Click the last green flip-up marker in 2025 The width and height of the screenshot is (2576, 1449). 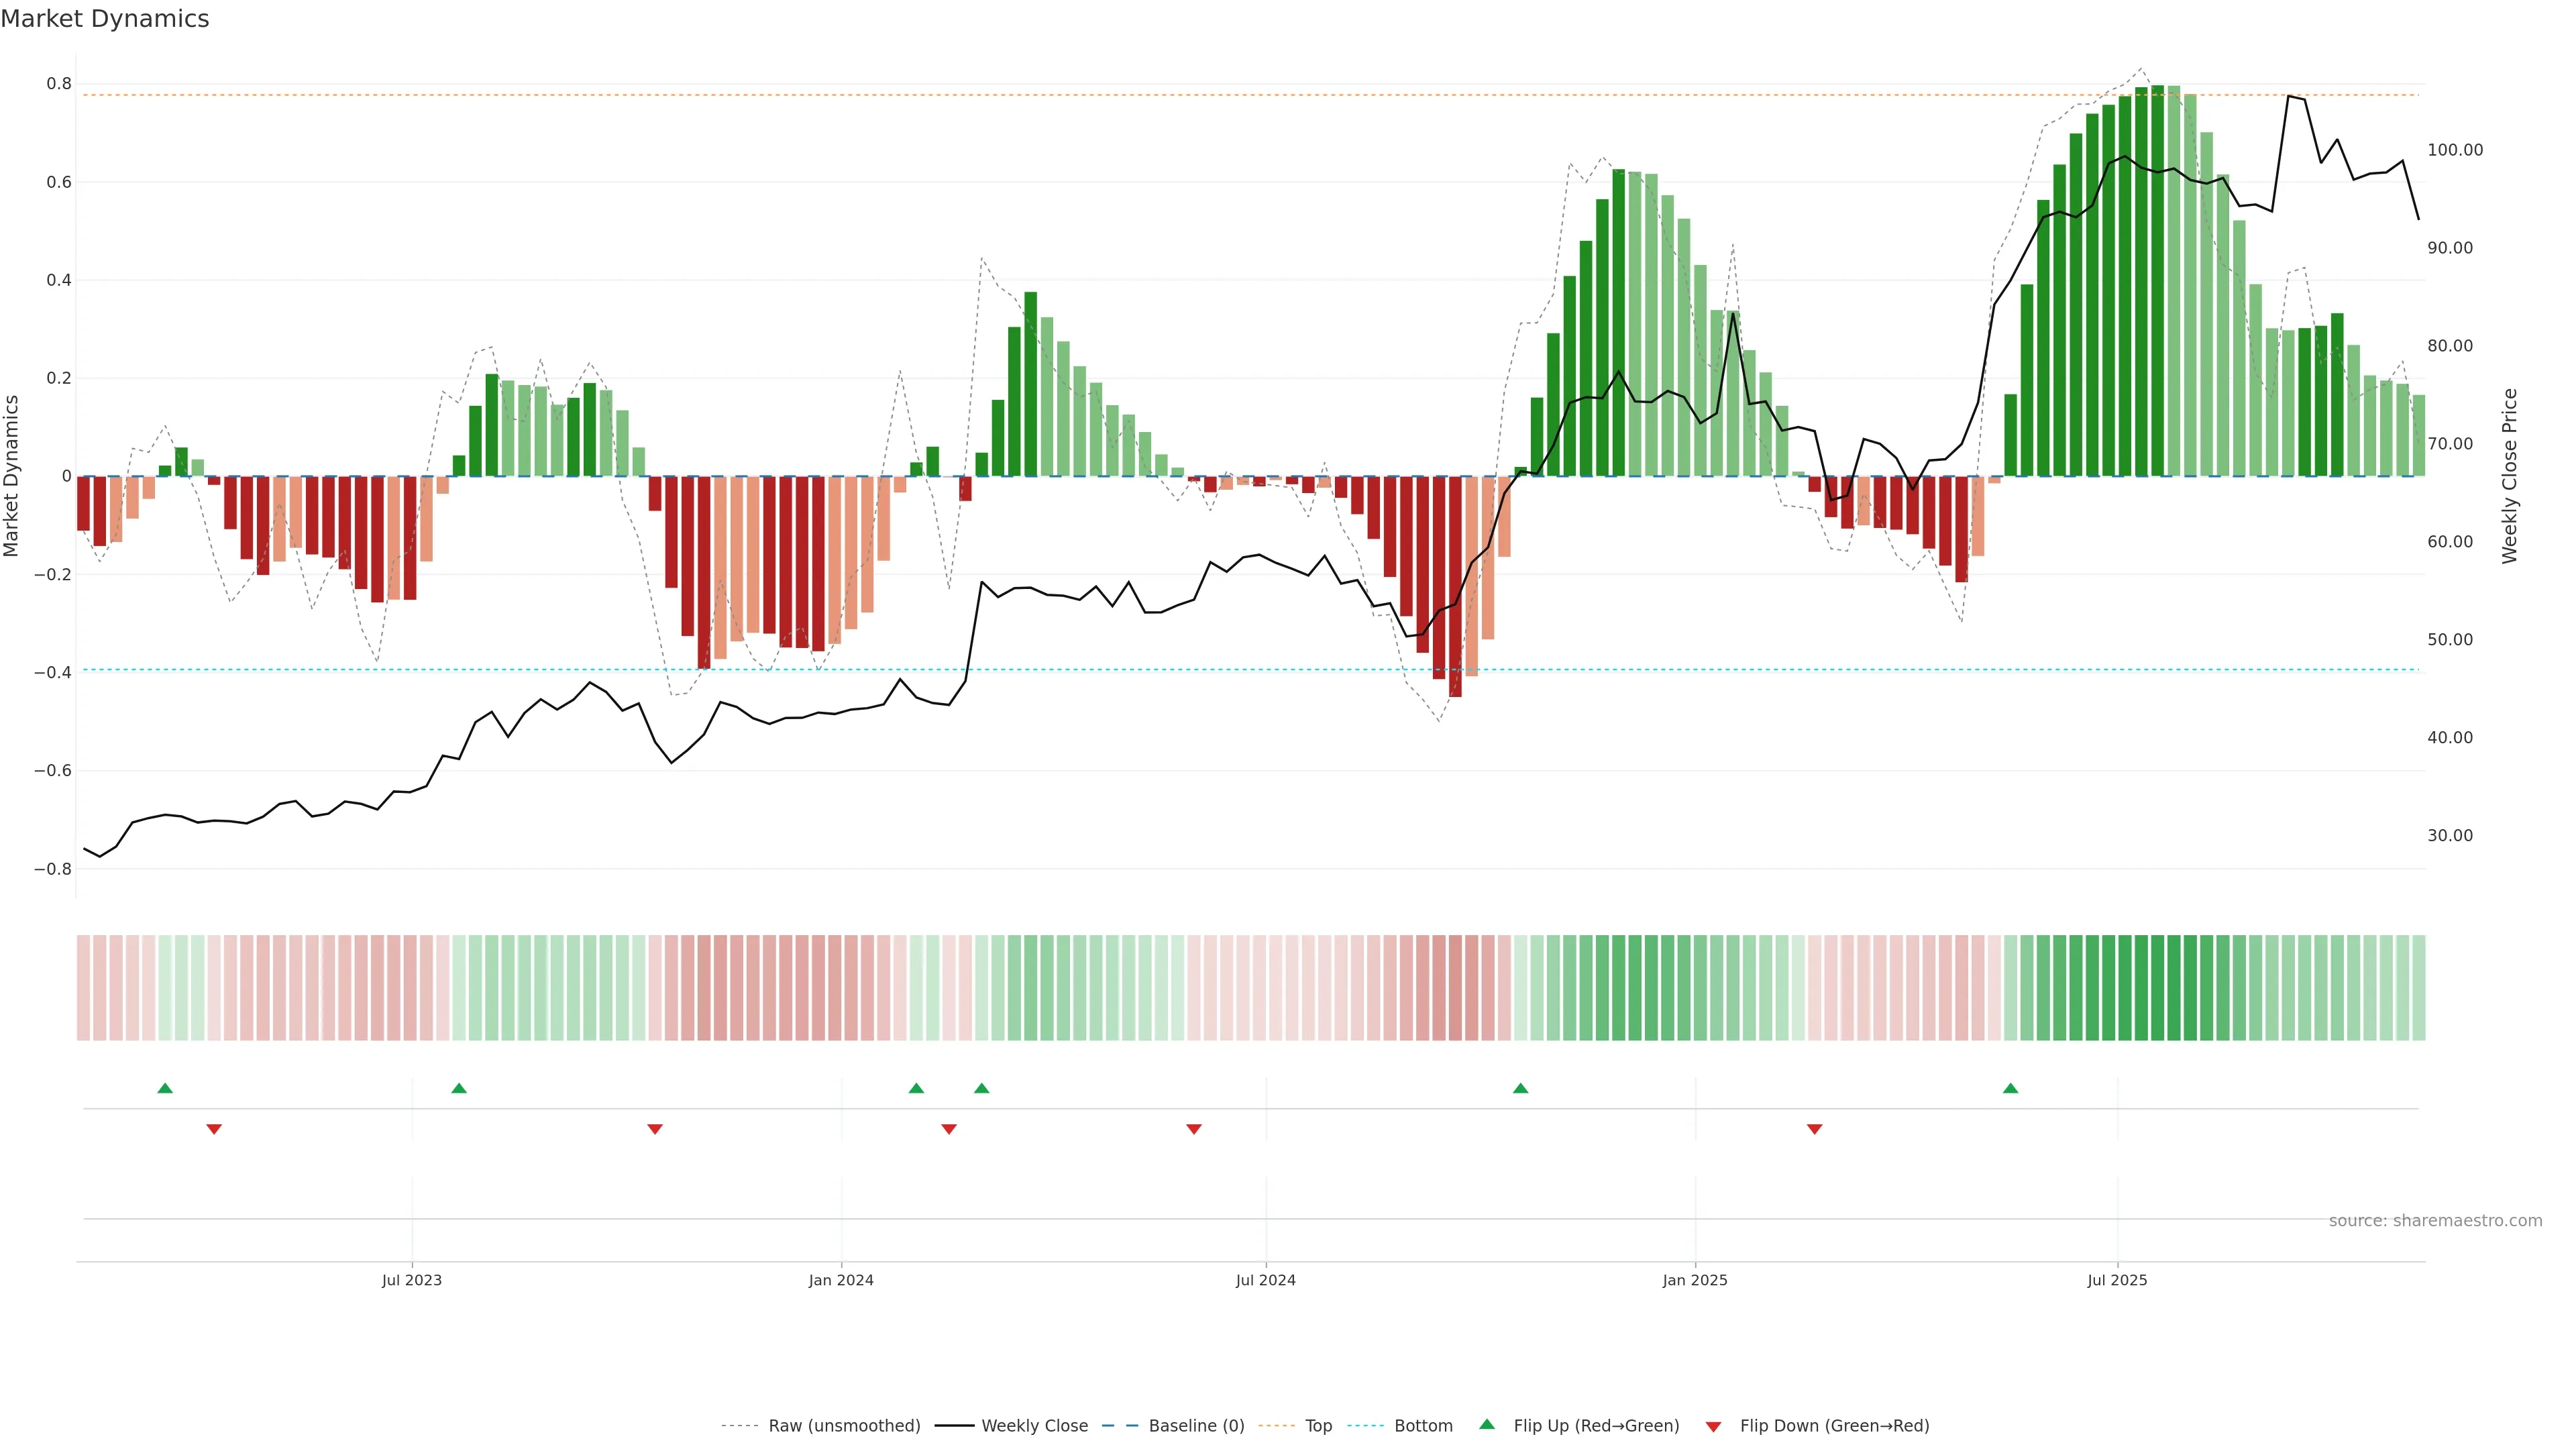[x=2010, y=1088]
